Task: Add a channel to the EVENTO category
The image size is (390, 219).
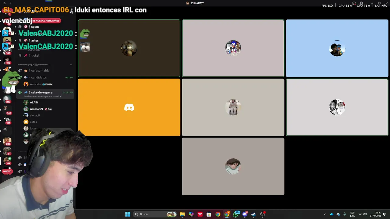Action: click(x=71, y=64)
